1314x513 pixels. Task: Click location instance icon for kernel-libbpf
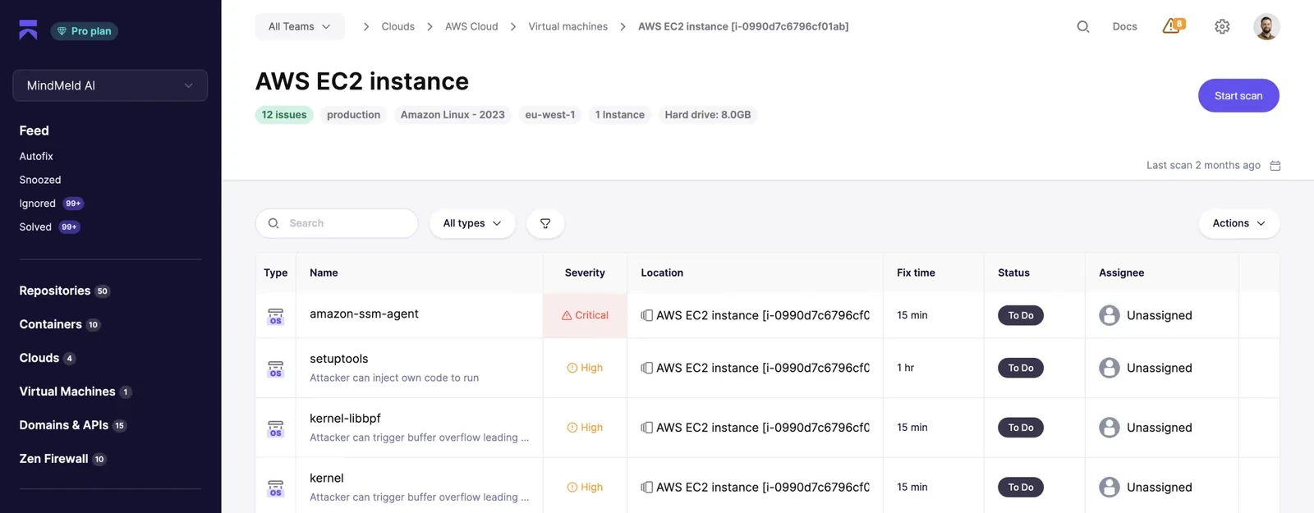click(647, 428)
